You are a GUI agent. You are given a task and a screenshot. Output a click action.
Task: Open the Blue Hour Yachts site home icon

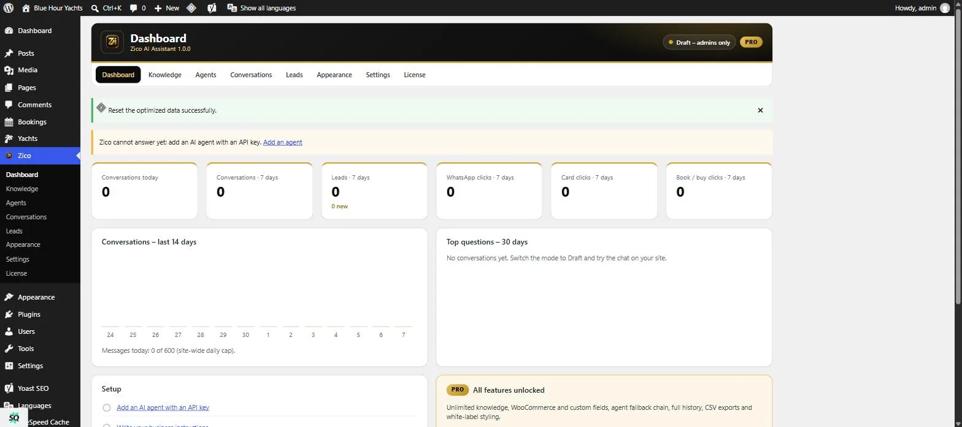26,8
